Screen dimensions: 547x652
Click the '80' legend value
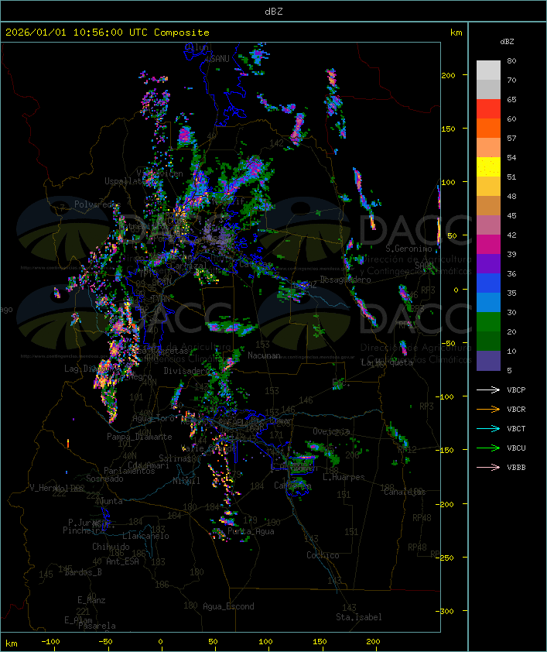coord(511,60)
